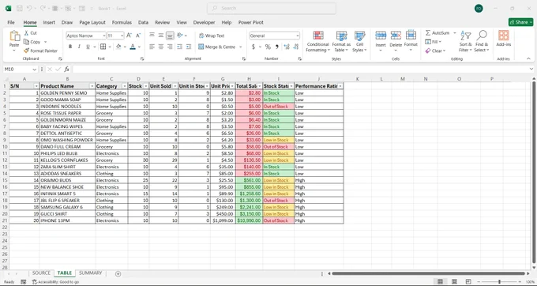Decrease font size with smaller A
Screen dimensions: 537x286
(138, 36)
